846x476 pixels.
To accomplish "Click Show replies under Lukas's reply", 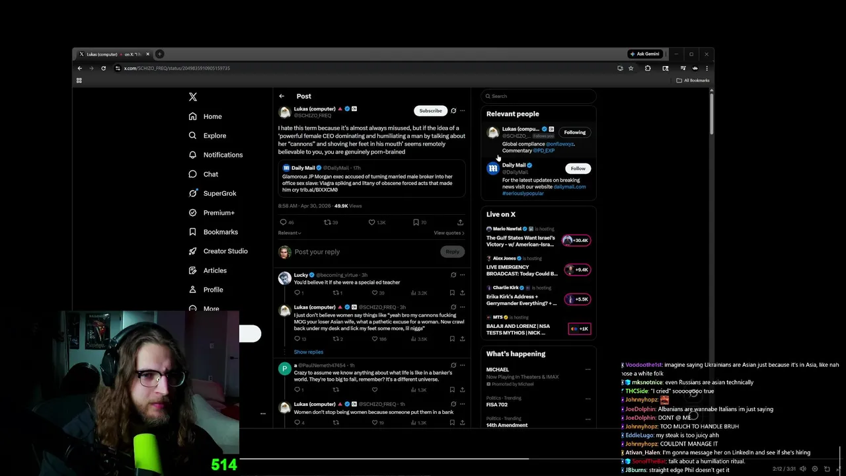I will coord(309,352).
